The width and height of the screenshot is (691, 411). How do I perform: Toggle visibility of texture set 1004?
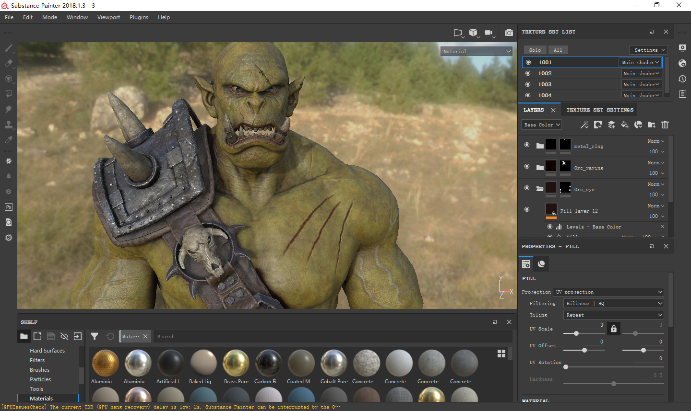coord(528,95)
